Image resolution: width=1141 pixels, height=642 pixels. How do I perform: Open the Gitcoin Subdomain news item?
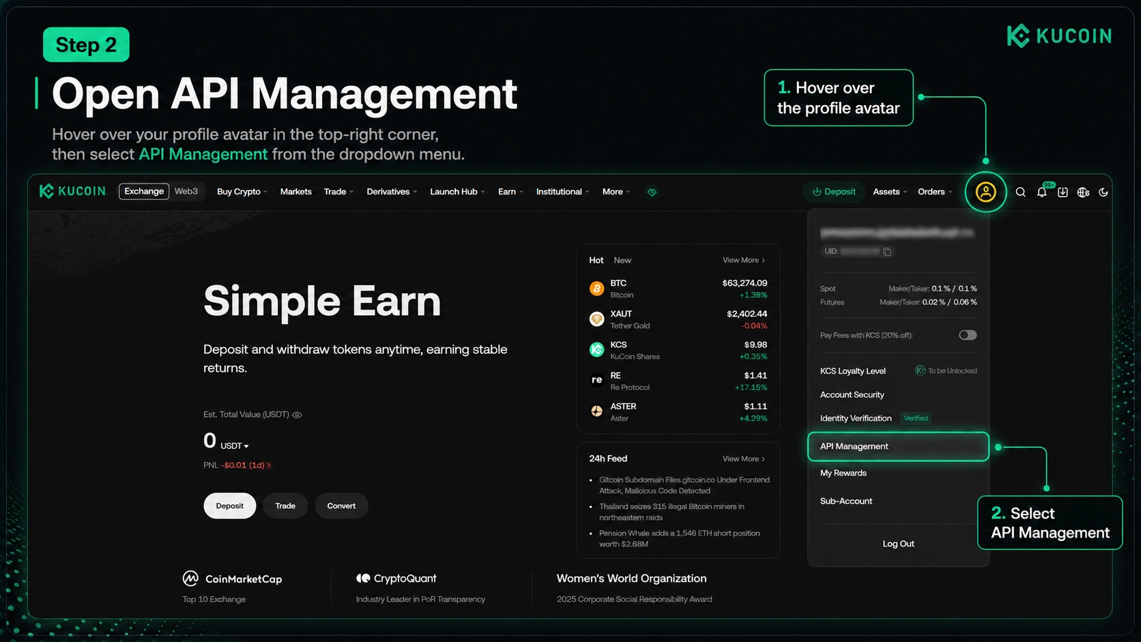(x=684, y=486)
